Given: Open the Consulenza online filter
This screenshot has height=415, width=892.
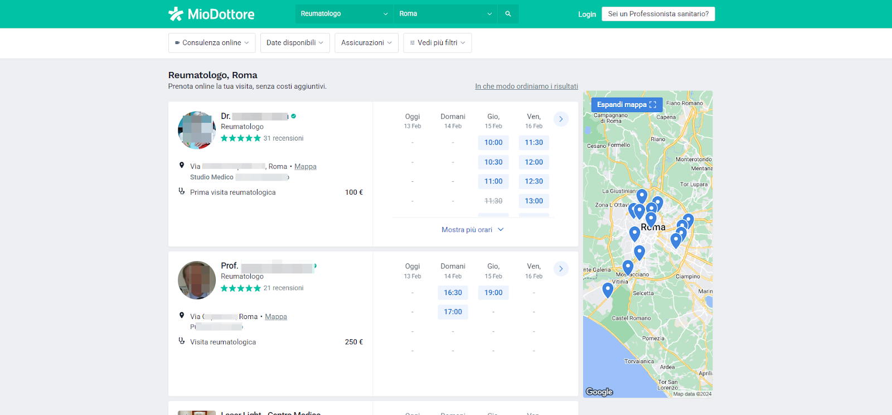Looking at the screenshot, I should click(212, 43).
